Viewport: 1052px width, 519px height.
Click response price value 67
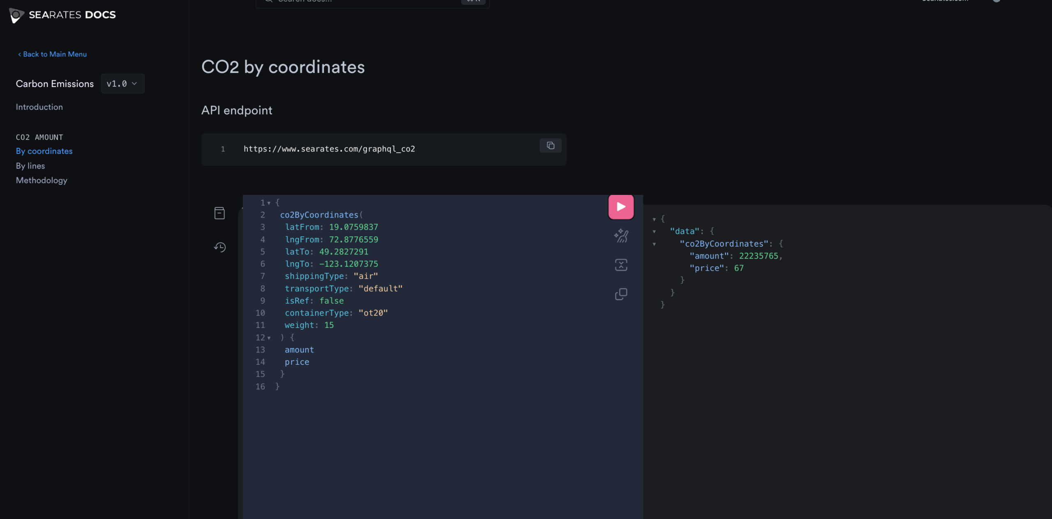(739, 268)
